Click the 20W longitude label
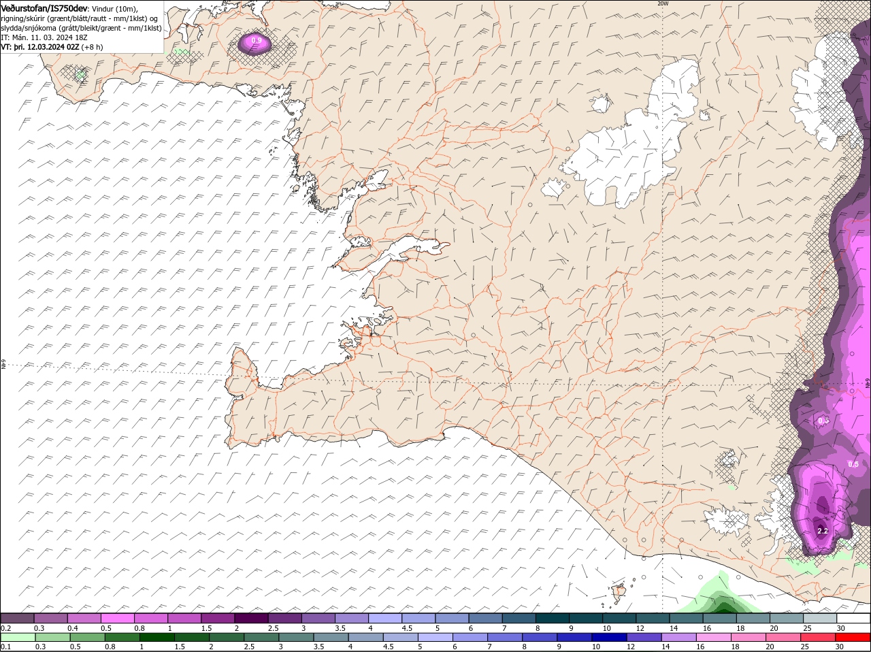The width and height of the screenshot is (871, 652). click(x=663, y=3)
